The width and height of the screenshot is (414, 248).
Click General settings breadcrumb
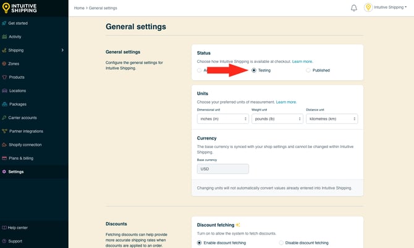click(x=103, y=8)
